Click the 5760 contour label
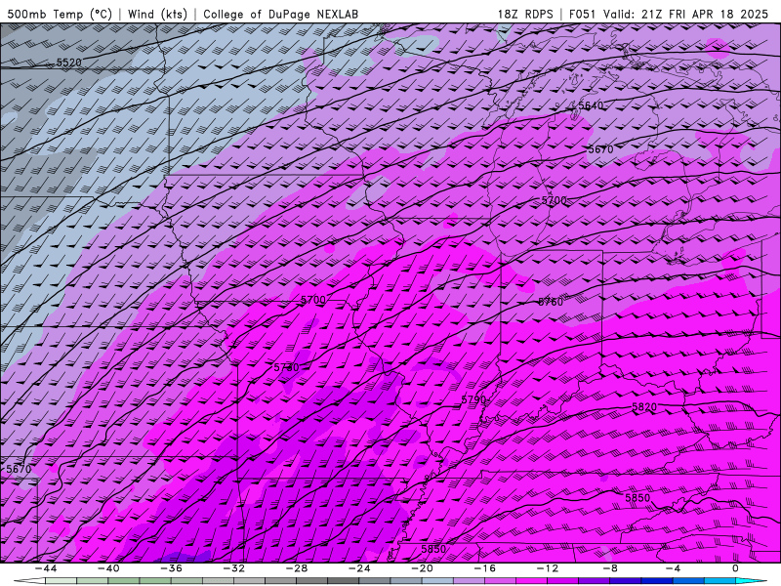 coord(551,302)
